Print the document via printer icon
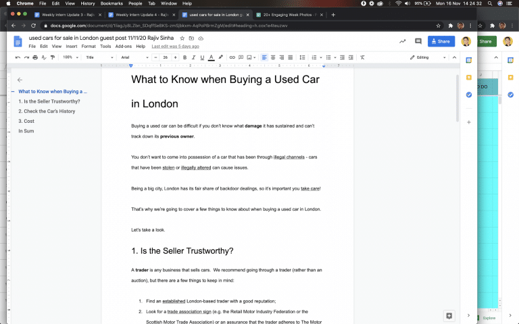This screenshot has width=519, height=324. [35, 57]
